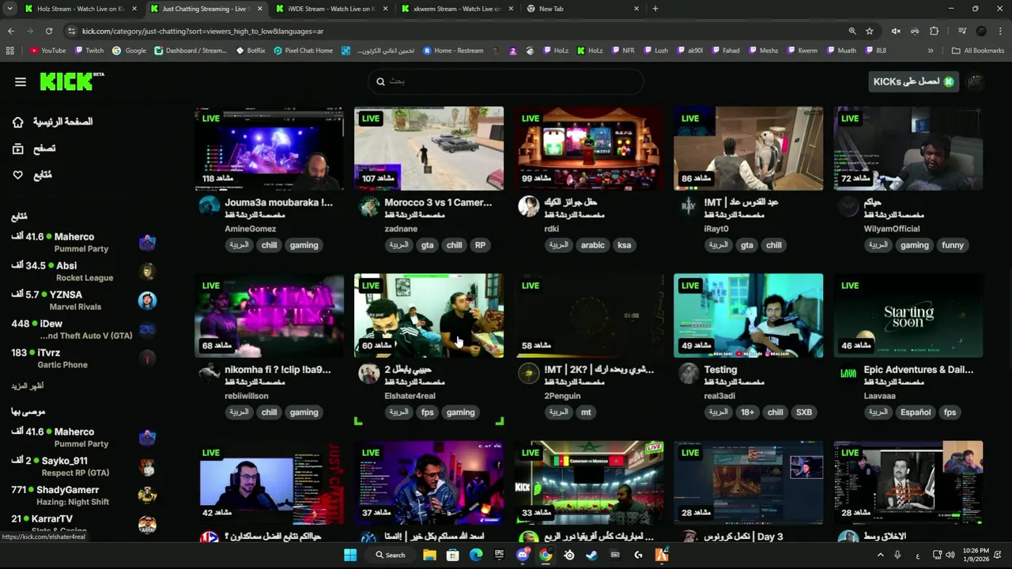This screenshot has height=569, width=1012.
Task: Click the chill tag under AmineGomez
Action: click(x=270, y=245)
